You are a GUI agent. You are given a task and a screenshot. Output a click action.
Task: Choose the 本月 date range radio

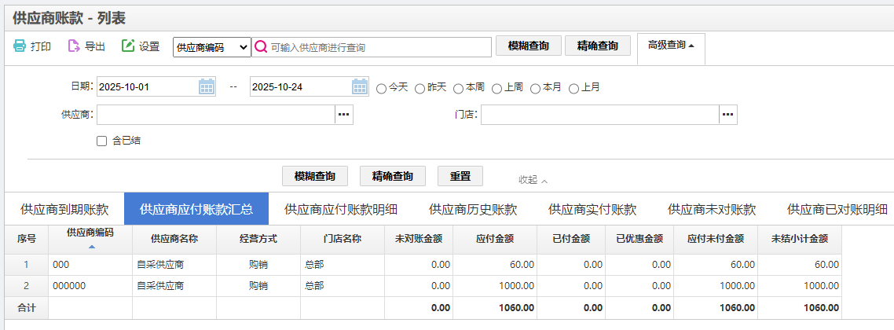click(536, 88)
